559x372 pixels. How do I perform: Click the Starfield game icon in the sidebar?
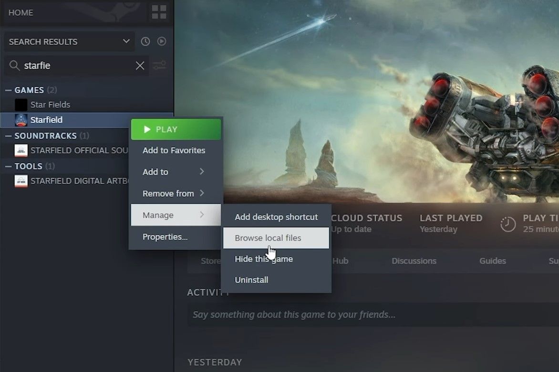point(20,120)
